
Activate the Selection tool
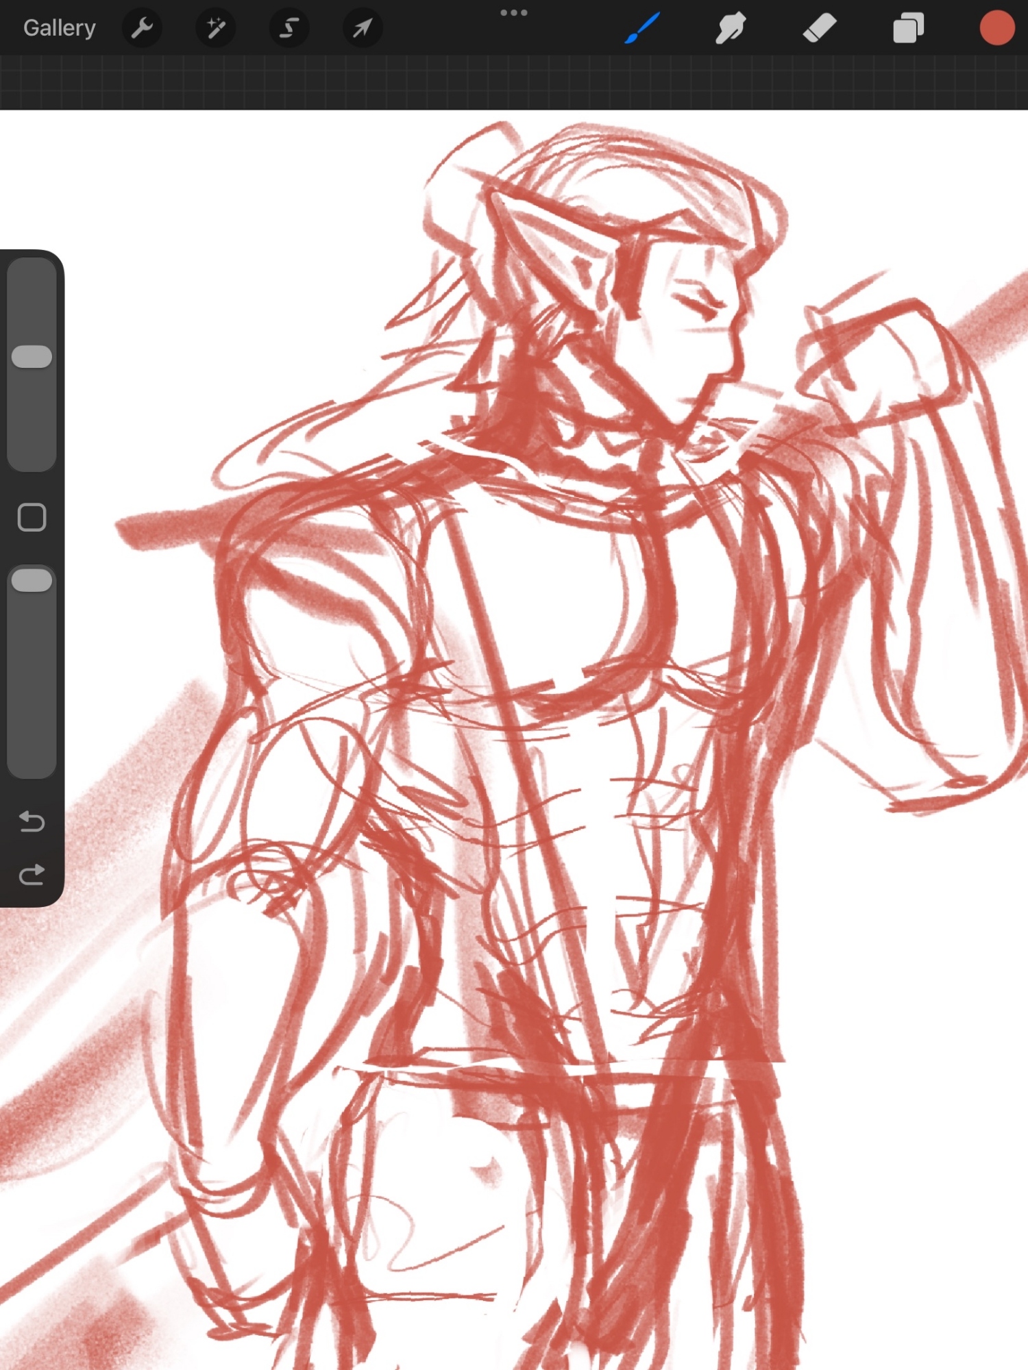(289, 28)
